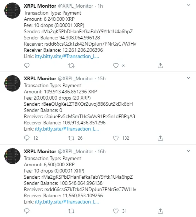The width and height of the screenshot is (196, 217).
Task: Retweet the 6,240,000 XRP payment tweet
Action: [x=71, y=65]
